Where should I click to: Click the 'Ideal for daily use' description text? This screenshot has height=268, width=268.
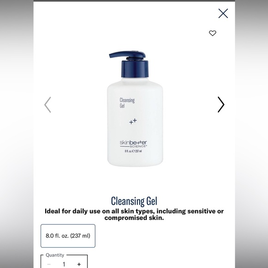click(134, 214)
